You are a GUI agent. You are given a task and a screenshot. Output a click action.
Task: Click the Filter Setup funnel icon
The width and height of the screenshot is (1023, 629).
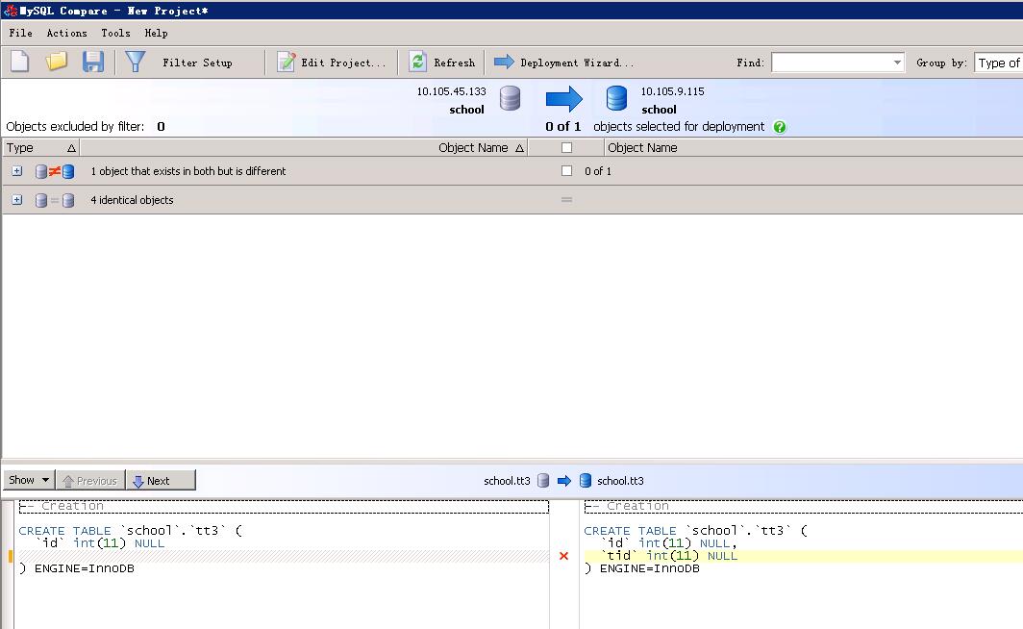coord(136,62)
